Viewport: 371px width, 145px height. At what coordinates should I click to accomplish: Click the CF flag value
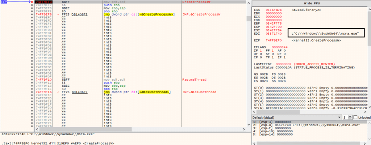tap(261, 57)
